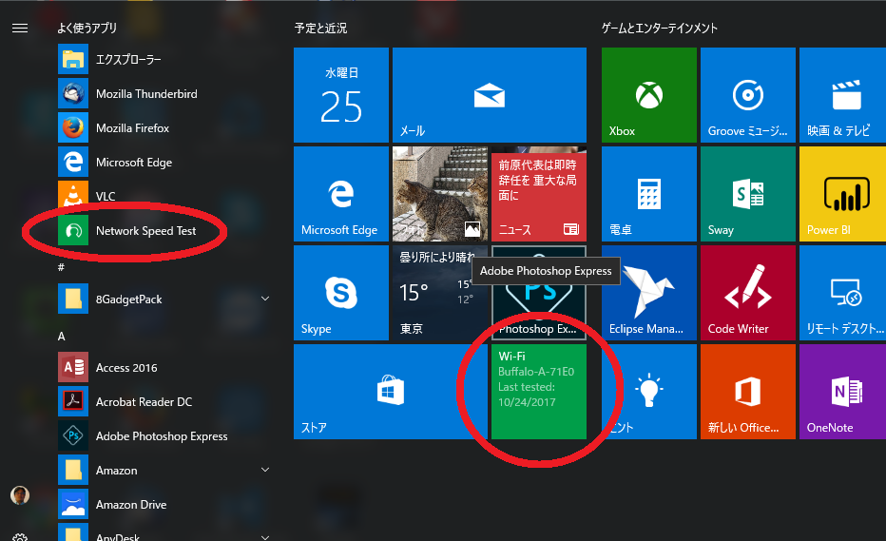
Task: Expand the AnyDesk folder chevron
Action: [265, 536]
